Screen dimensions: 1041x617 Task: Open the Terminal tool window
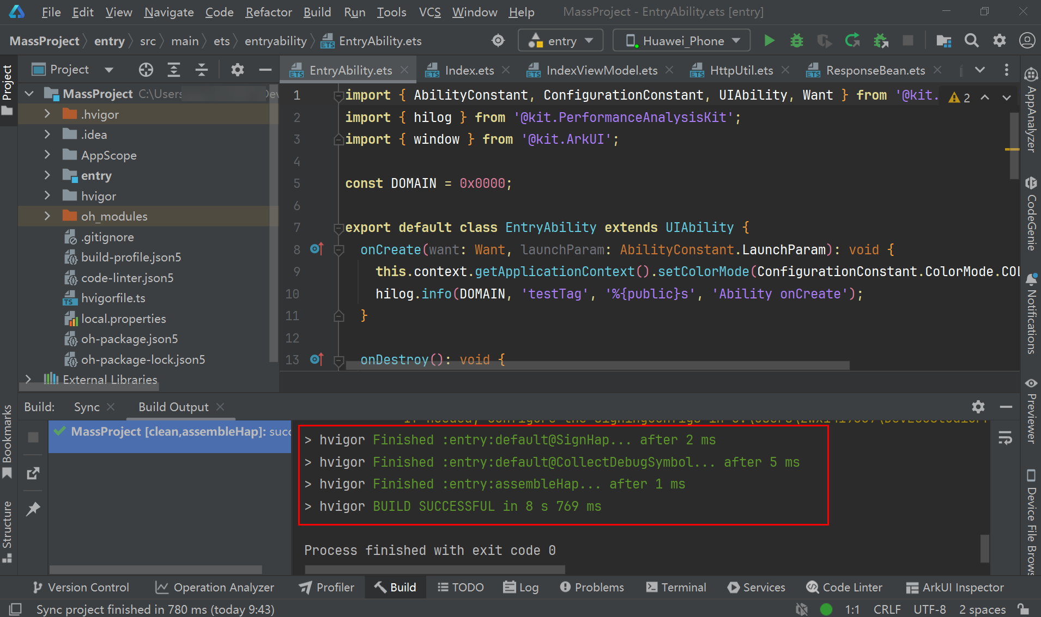point(676,587)
